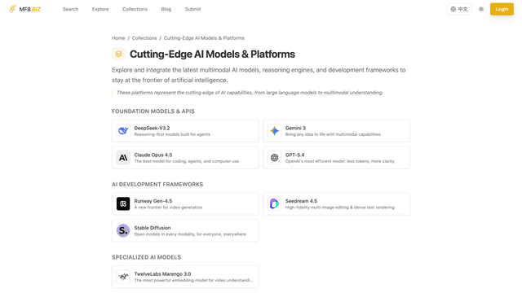The height and width of the screenshot is (297, 522).
Task: Click the OpenAI GPT-5.4 logo icon
Action: point(274,158)
